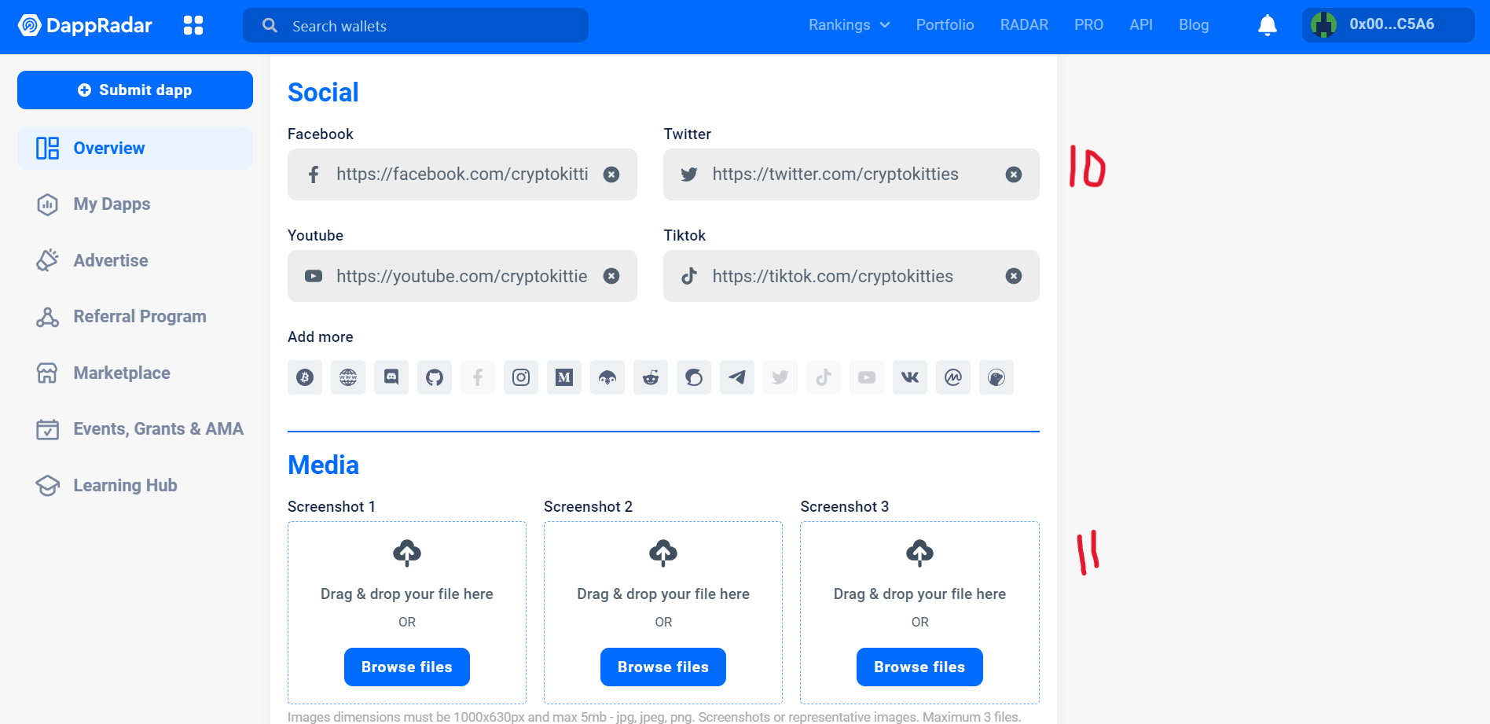Viewport: 1490px width, 724px height.
Task: Click the Screenshot 2 upload cloud icon
Action: tap(663, 553)
